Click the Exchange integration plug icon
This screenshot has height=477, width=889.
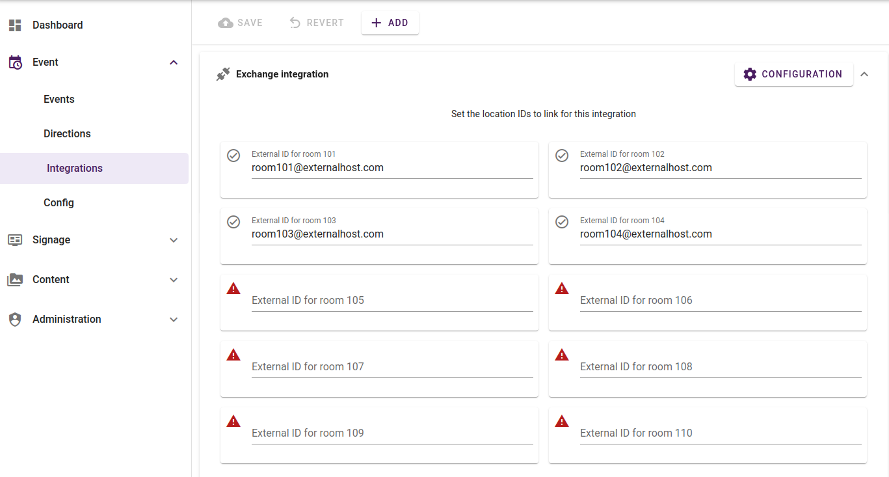(x=223, y=74)
